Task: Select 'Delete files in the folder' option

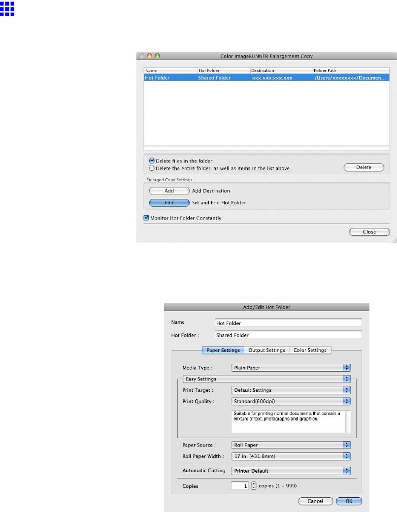Action: click(152, 160)
